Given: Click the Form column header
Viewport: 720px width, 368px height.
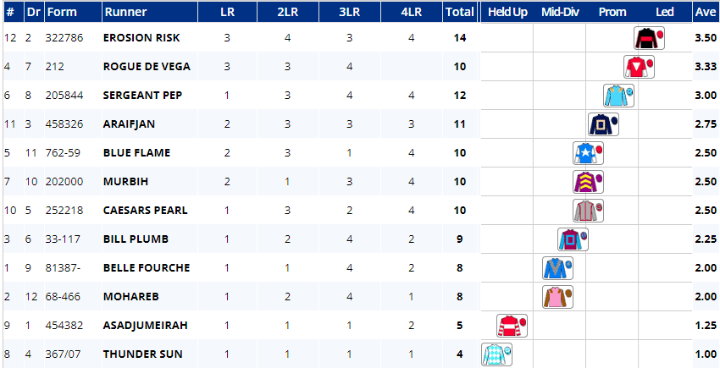Looking at the screenshot, I should (63, 13).
